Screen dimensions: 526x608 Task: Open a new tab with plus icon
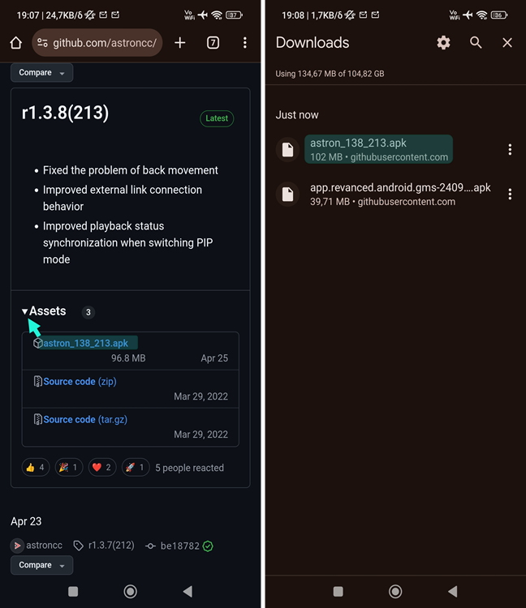[180, 43]
